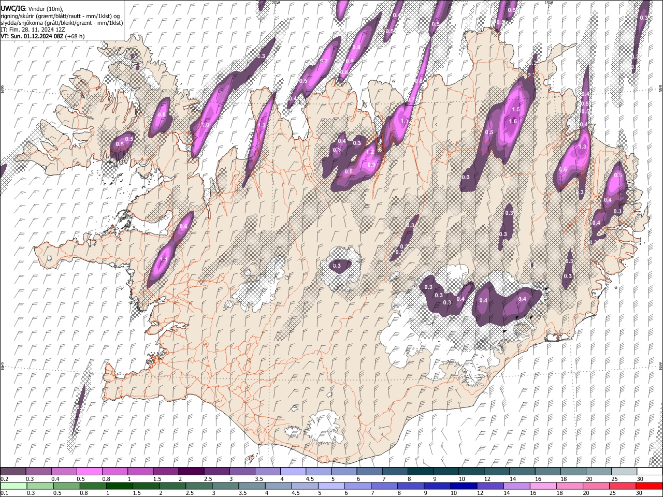Click the 'rigning/skúrir' legend description line

(x=60, y=16)
